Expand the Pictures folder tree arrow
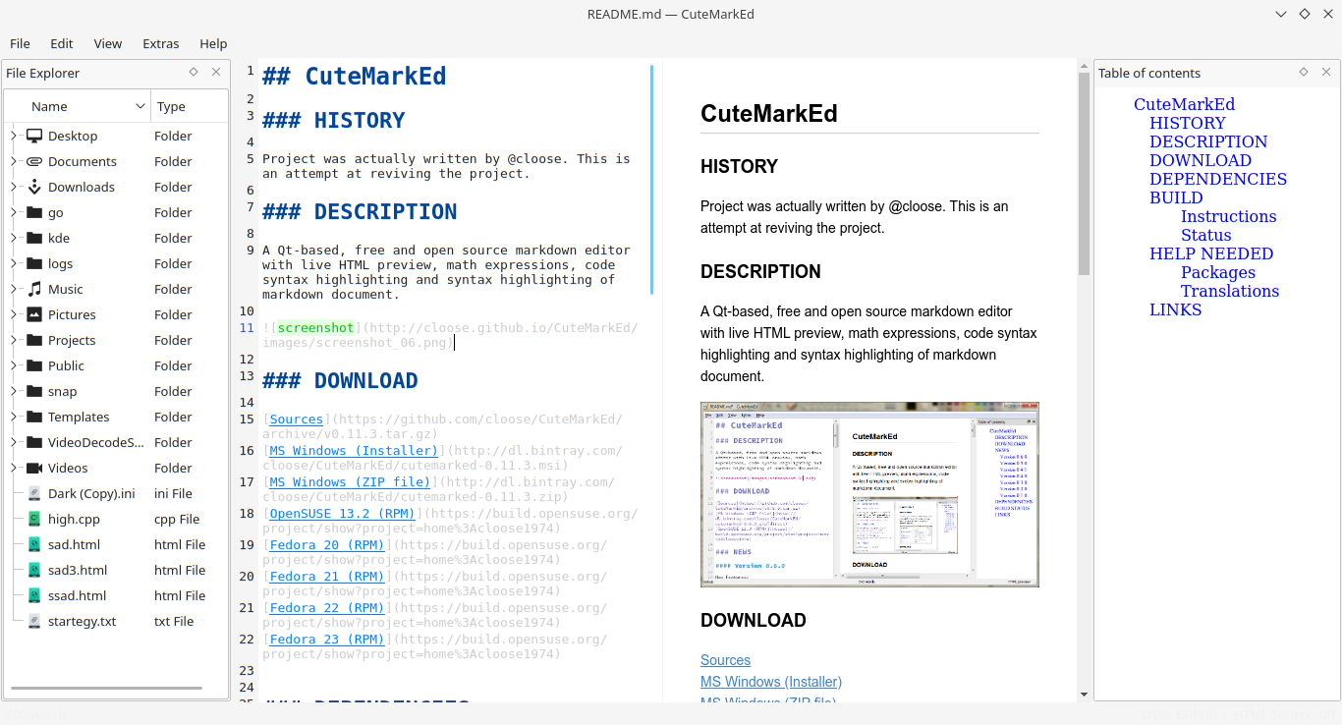 (14, 314)
